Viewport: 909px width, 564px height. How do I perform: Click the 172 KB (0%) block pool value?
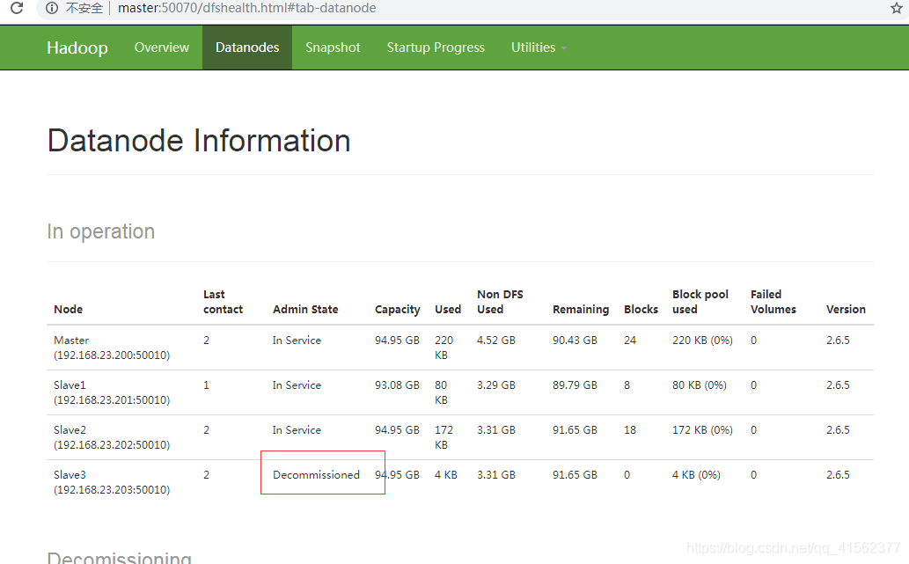(x=702, y=430)
